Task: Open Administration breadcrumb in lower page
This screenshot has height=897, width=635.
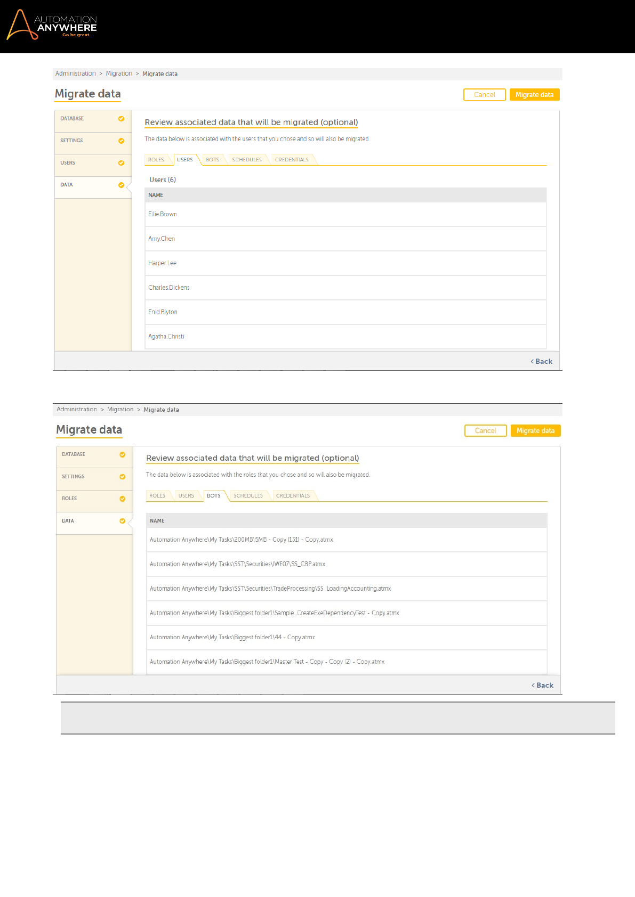Action: (77, 410)
